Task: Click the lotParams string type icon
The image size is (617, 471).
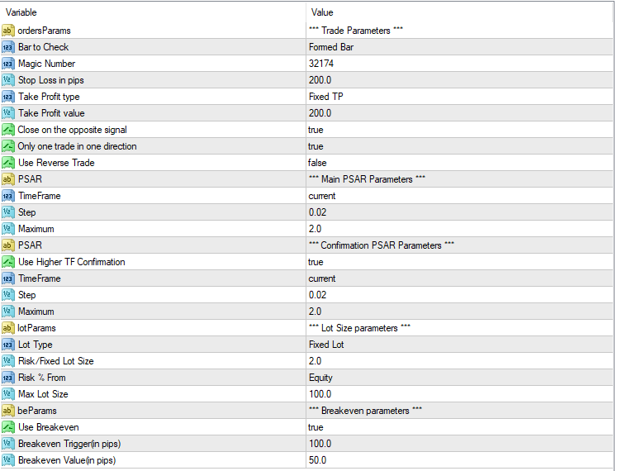Action: tap(8, 328)
